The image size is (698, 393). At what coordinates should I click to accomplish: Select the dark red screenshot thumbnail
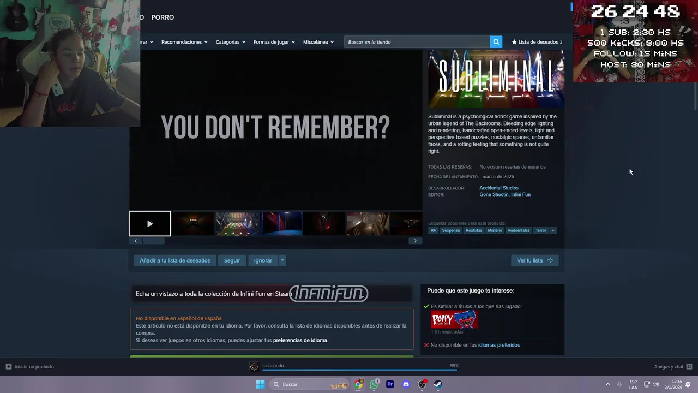[x=324, y=224]
